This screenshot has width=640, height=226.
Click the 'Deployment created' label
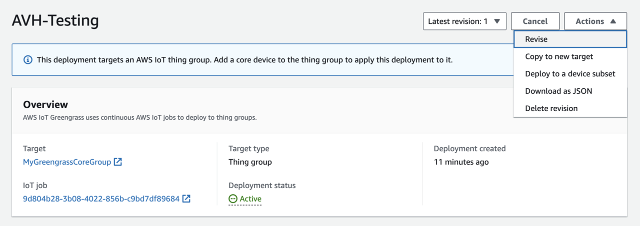(x=469, y=149)
